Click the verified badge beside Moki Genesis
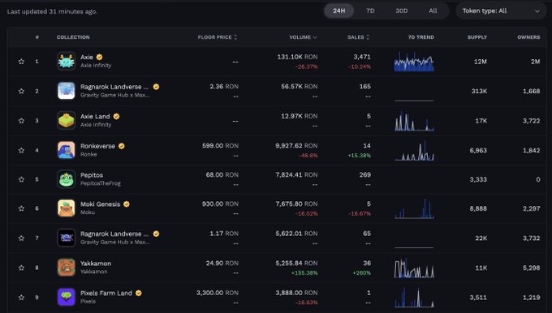 click(127, 204)
